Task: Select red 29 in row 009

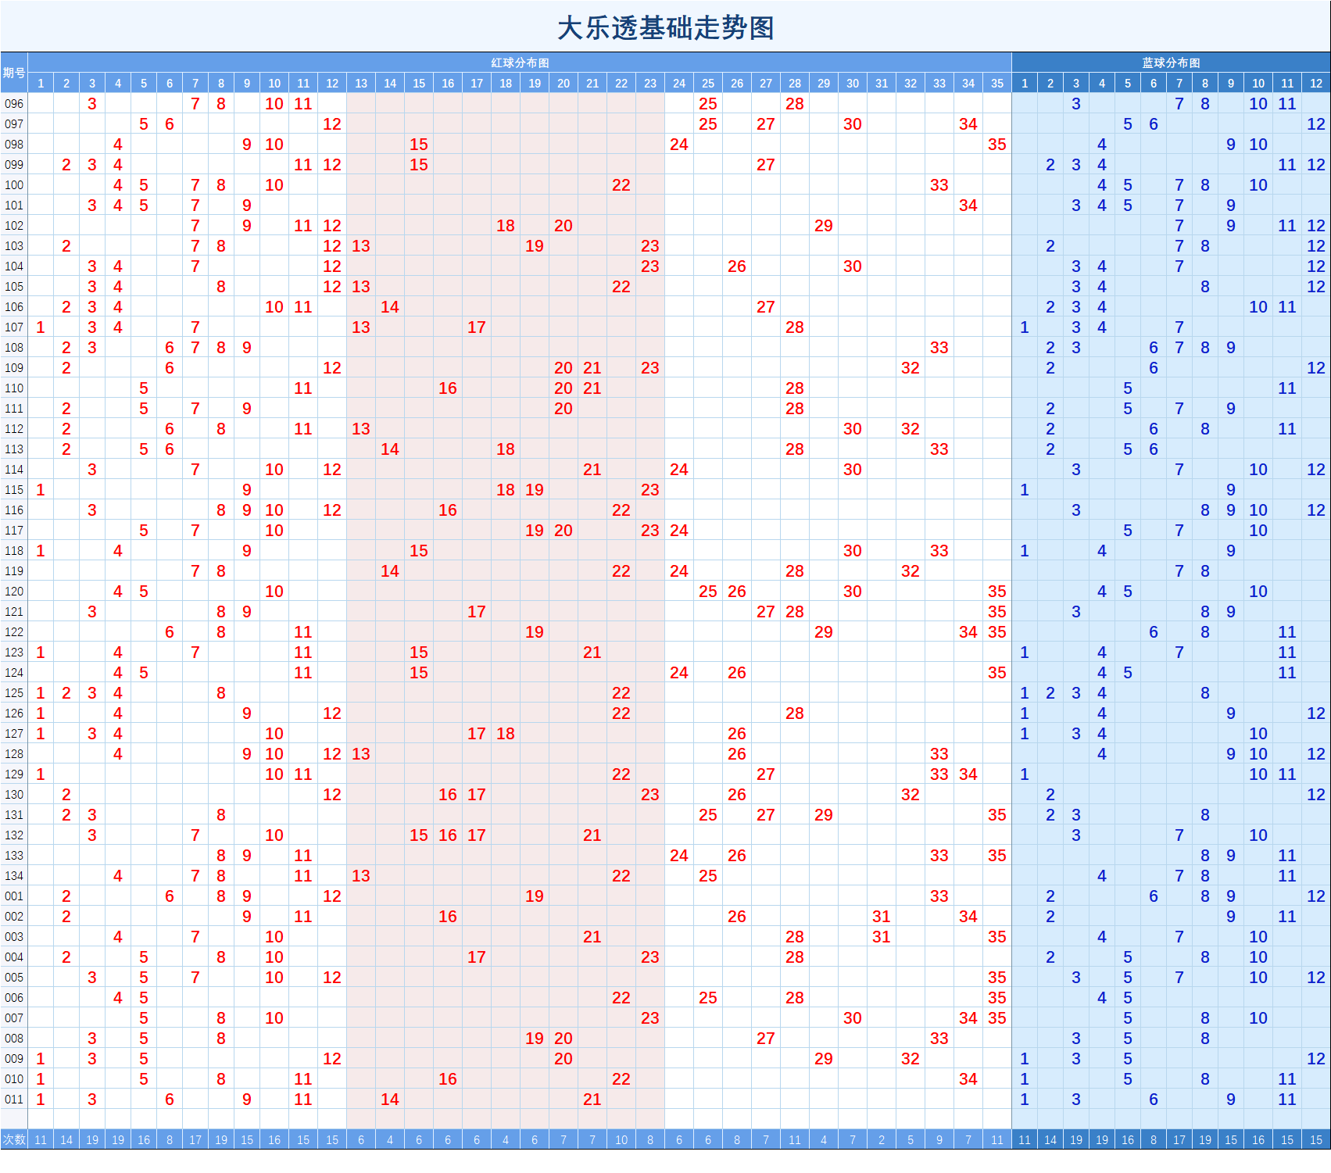Action: (x=824, y=1058)
